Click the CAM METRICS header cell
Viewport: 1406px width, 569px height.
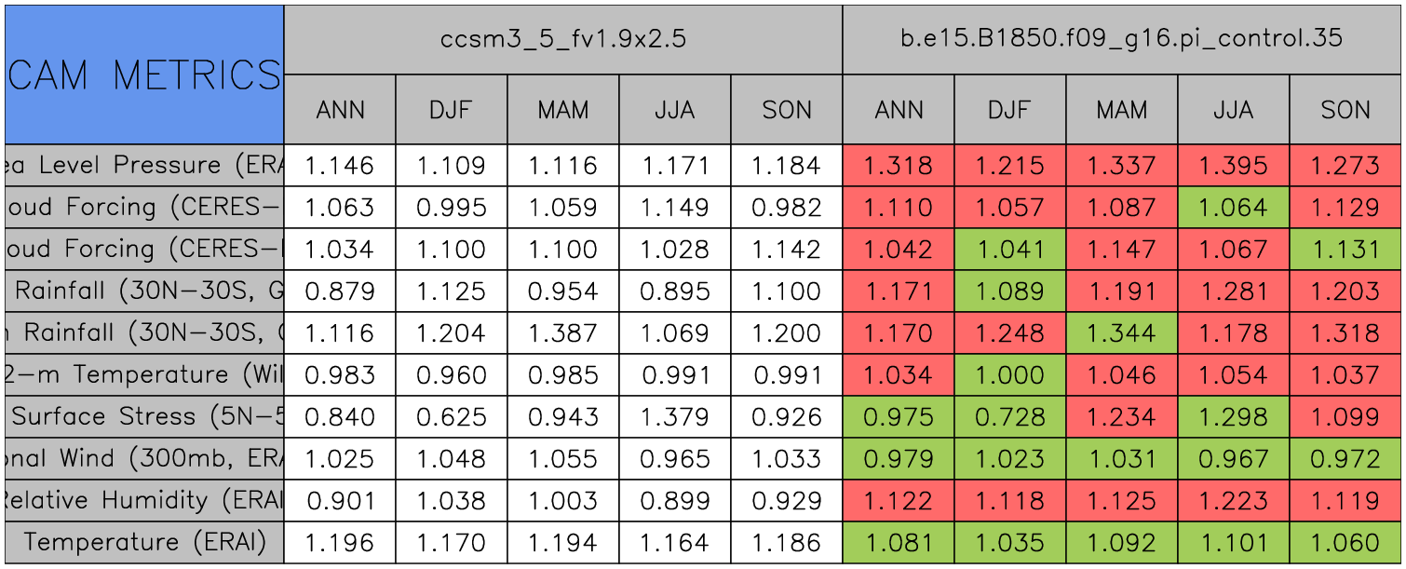pyautogui.click(x=144, y=75)
